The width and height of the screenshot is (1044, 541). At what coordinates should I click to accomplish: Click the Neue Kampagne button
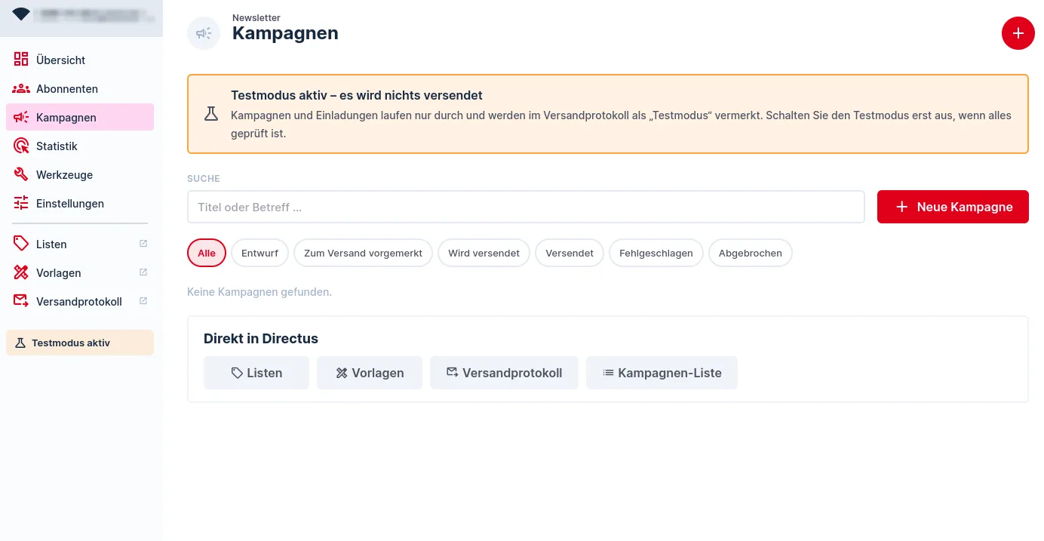coord(953,207)
